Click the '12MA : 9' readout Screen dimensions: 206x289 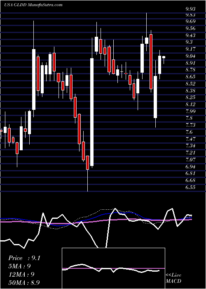pos(21,275)
